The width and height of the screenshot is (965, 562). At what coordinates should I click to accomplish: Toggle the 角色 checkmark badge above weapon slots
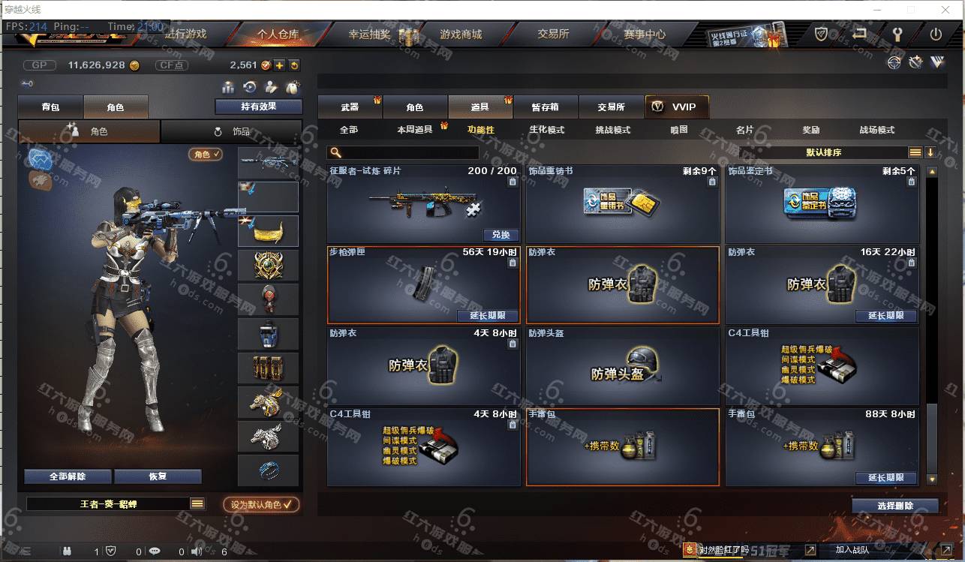pos(205,154)
